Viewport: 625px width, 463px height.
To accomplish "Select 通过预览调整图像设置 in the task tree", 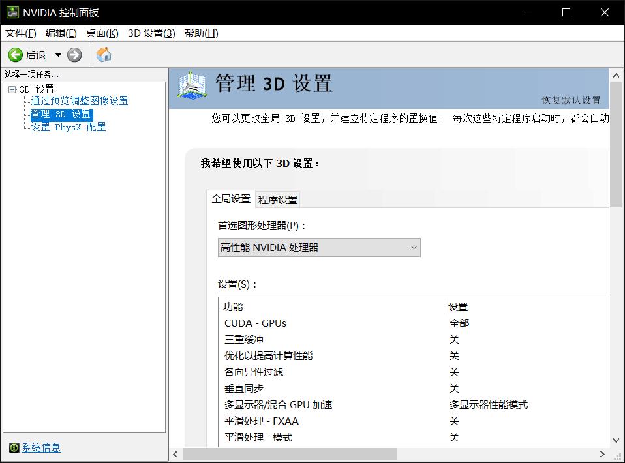I will tap(79, 101).
